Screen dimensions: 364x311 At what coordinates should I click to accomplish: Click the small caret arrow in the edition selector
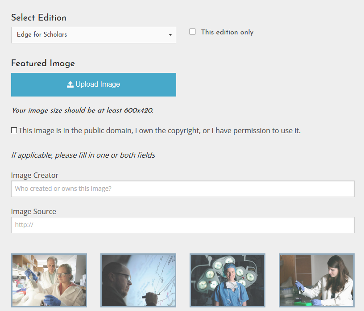tap(170, 35)
